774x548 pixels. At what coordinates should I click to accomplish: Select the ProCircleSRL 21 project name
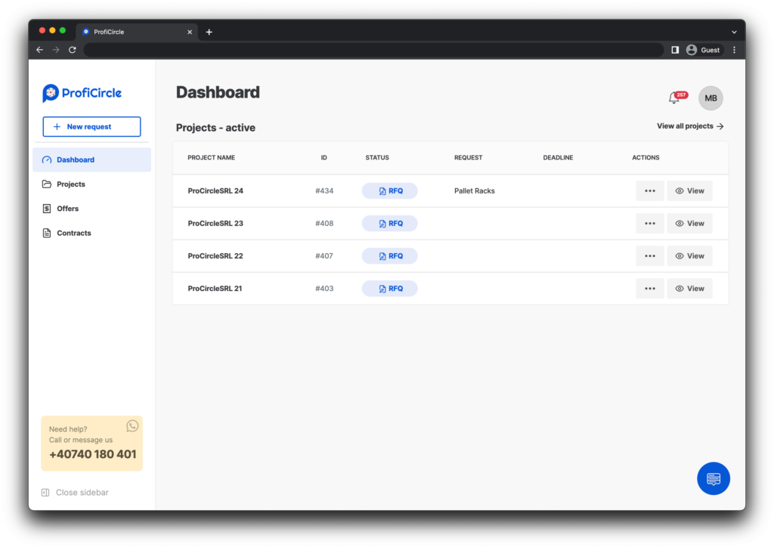[215, 289]
